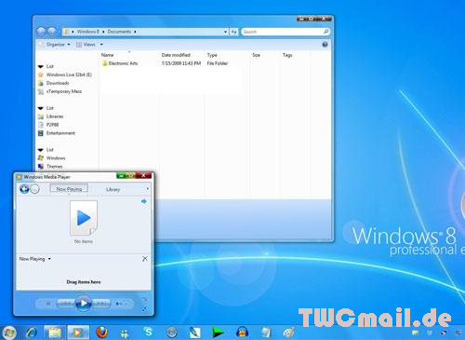Open the Views dropdown menu
The height and width of the screenshot is (340, 465).
[x=89, y=45]
